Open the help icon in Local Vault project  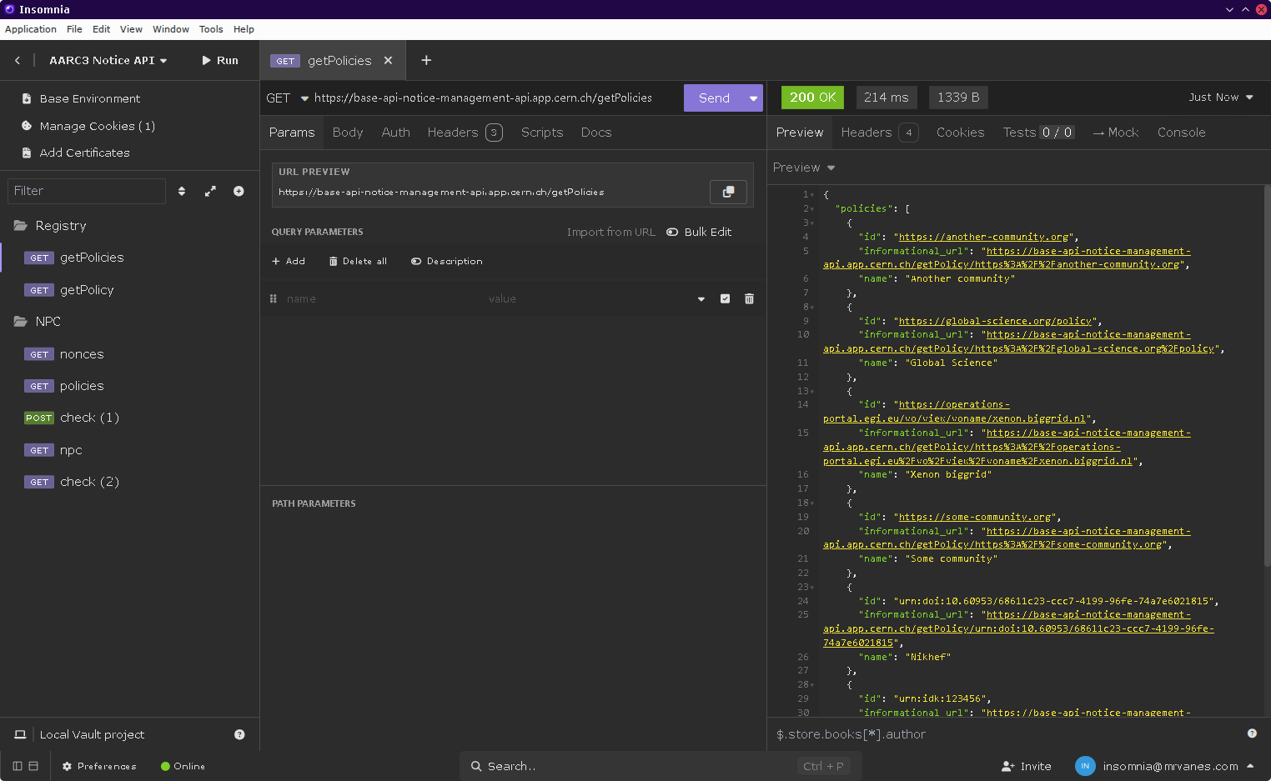(239, 734)
